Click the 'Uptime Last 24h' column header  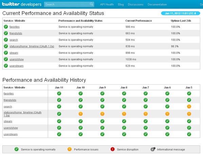181,21
